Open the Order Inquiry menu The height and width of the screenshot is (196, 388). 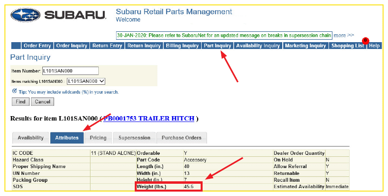(x=71, y=46)
